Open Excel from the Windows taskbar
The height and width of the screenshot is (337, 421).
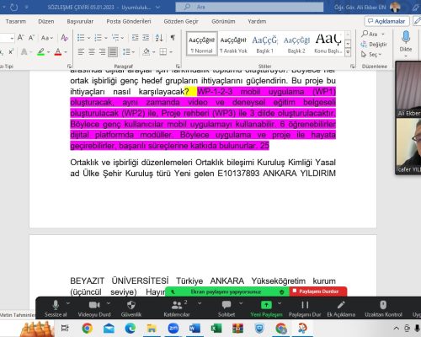(216, 328)
